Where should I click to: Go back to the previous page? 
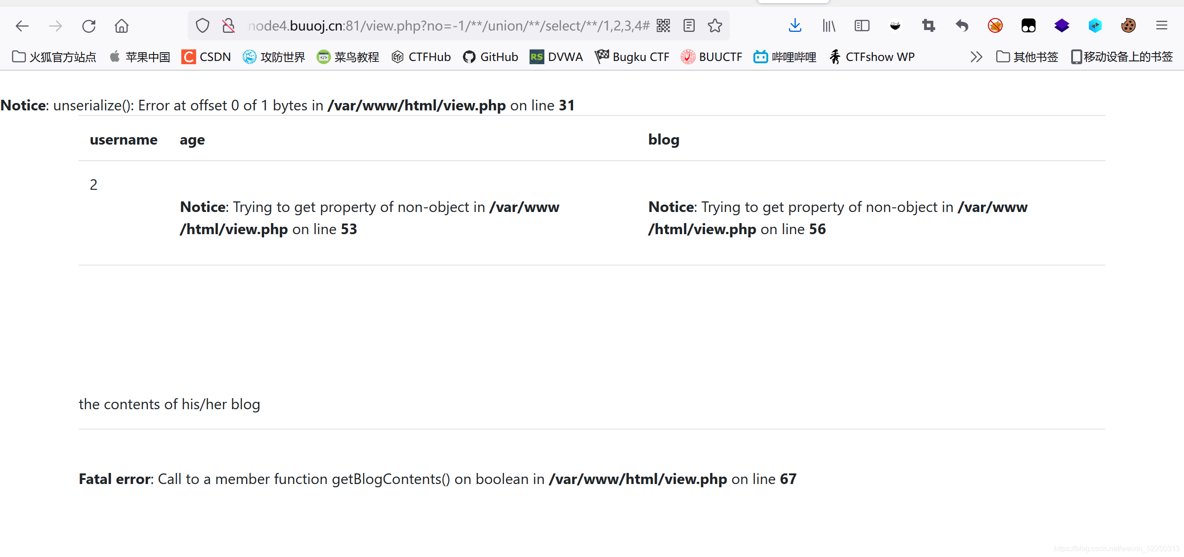[x=22, y=26]
